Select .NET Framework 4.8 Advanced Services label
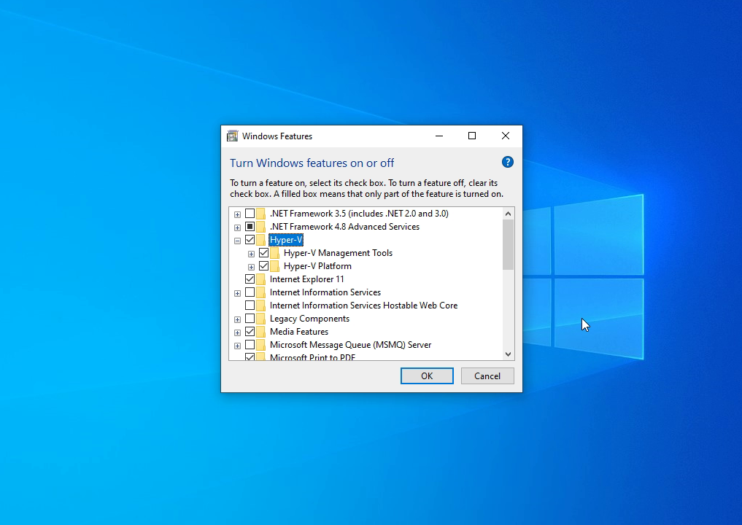 pyautogui.click(x=344, y=227)
